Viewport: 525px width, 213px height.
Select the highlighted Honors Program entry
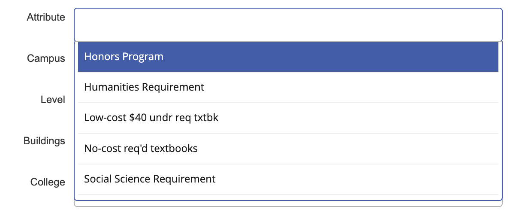(124, 57)
